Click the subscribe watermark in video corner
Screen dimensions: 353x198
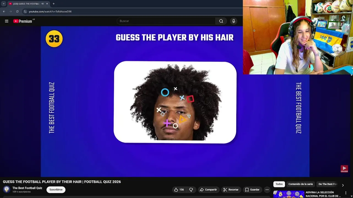click(x=344, y=169)
